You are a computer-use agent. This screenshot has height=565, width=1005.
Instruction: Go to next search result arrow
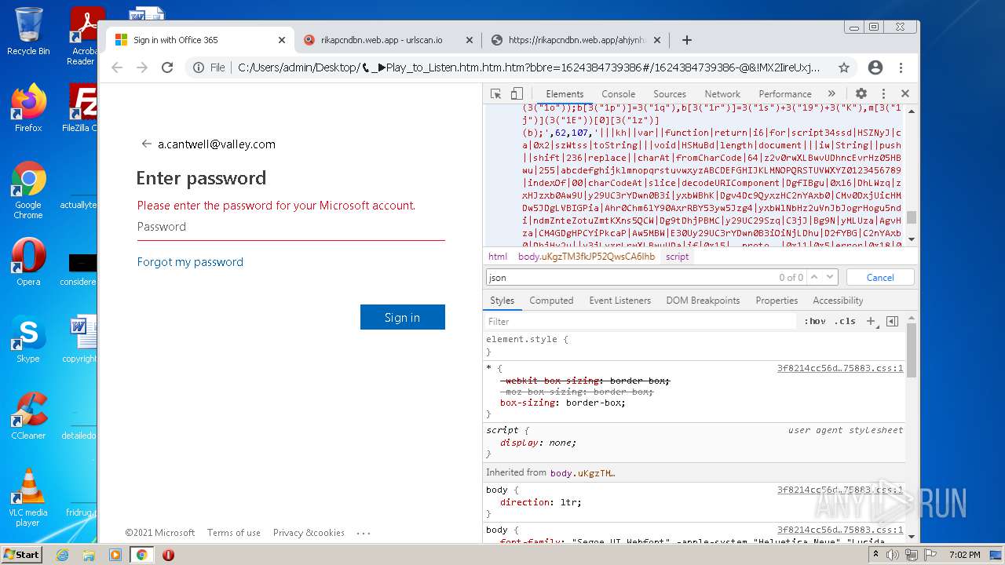point(831,277)
